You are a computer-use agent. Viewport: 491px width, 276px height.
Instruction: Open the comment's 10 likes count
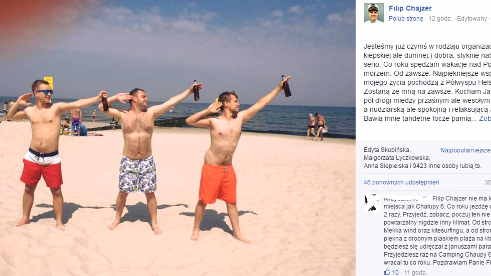[395, 273]
